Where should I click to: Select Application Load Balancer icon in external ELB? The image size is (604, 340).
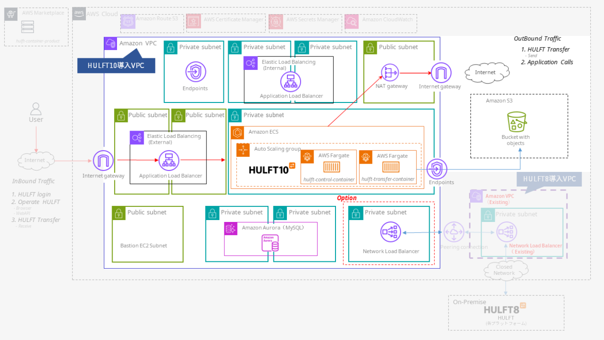point(169,161)
